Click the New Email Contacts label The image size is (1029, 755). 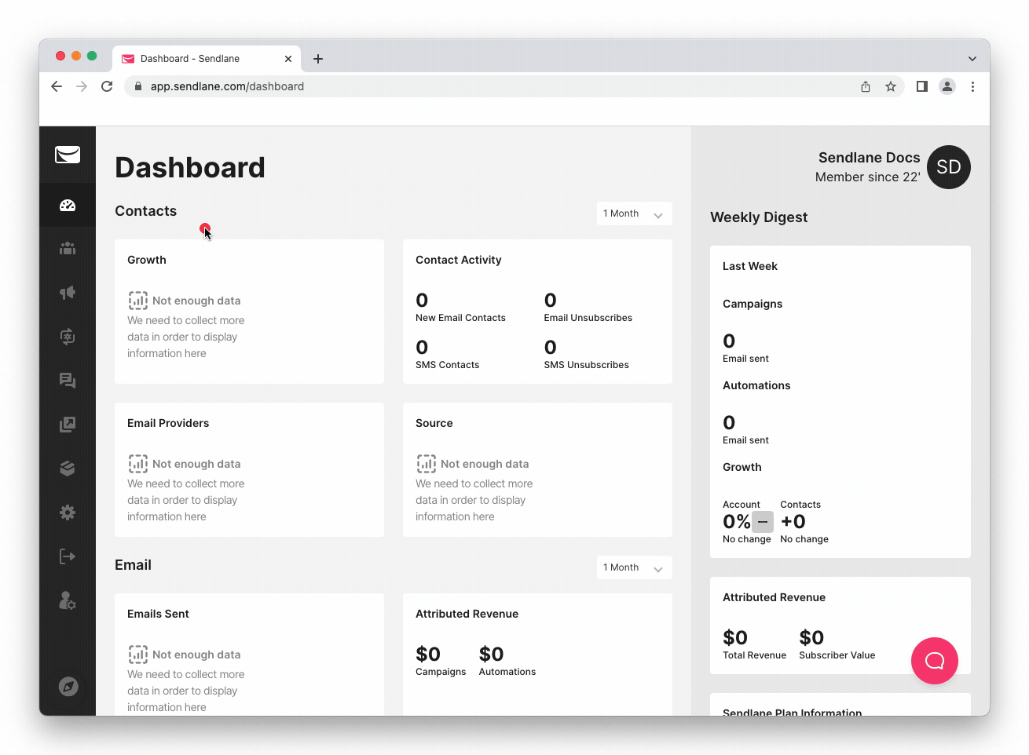tap(460, 318)
